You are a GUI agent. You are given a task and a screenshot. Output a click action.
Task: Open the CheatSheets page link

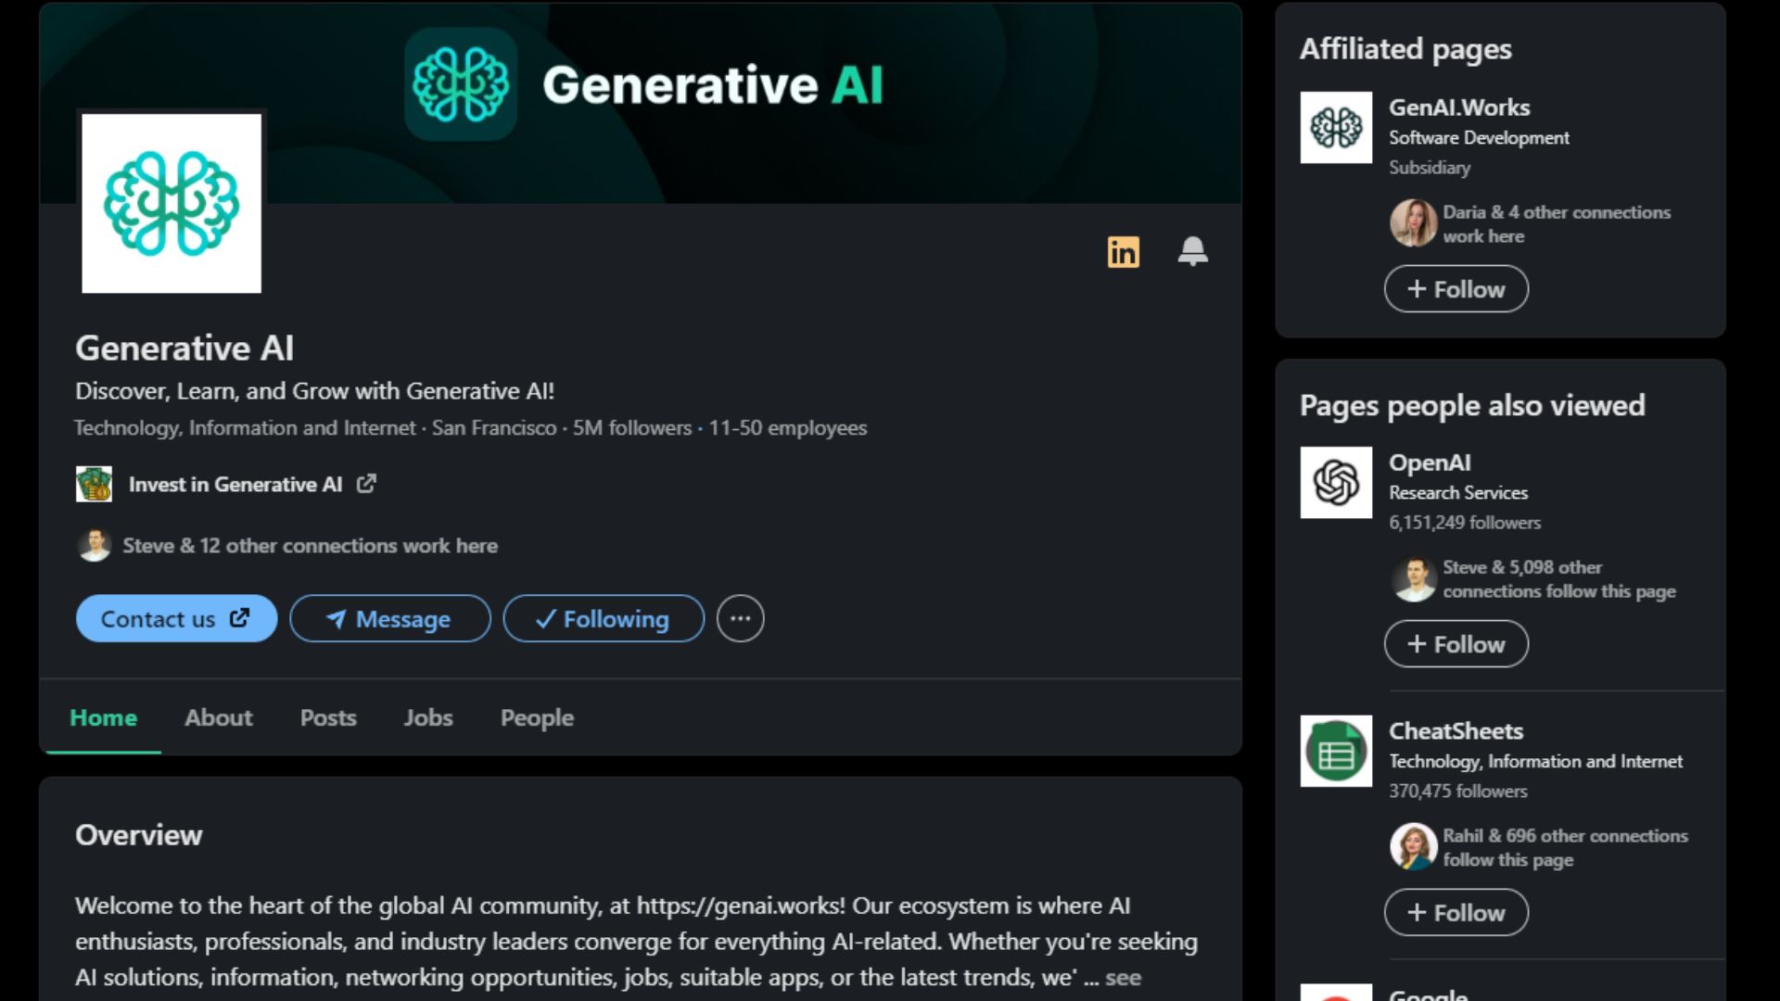coord(1456,731)
